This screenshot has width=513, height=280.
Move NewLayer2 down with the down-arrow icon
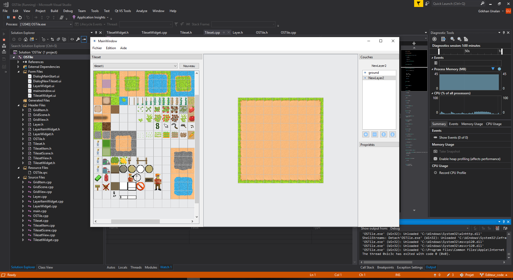click(392, 134)
